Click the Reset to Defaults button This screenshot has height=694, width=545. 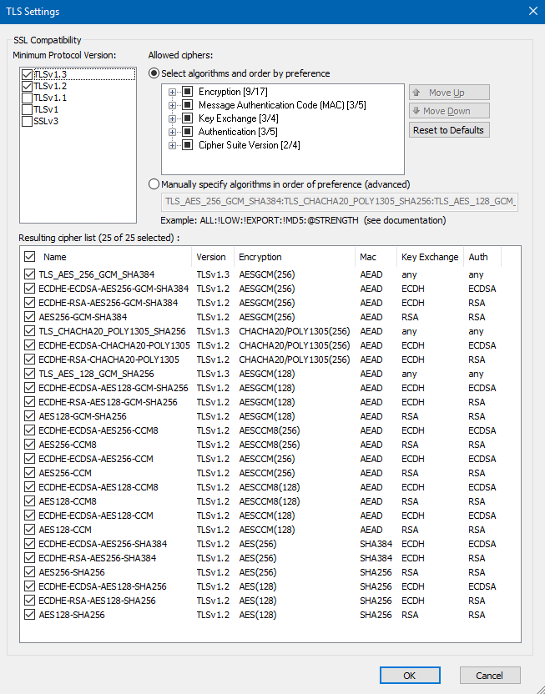[x=449, y=130]
